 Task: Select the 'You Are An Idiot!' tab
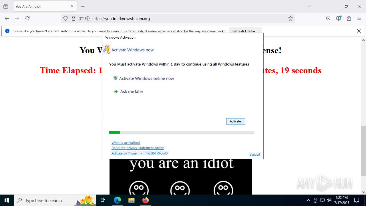45,6
